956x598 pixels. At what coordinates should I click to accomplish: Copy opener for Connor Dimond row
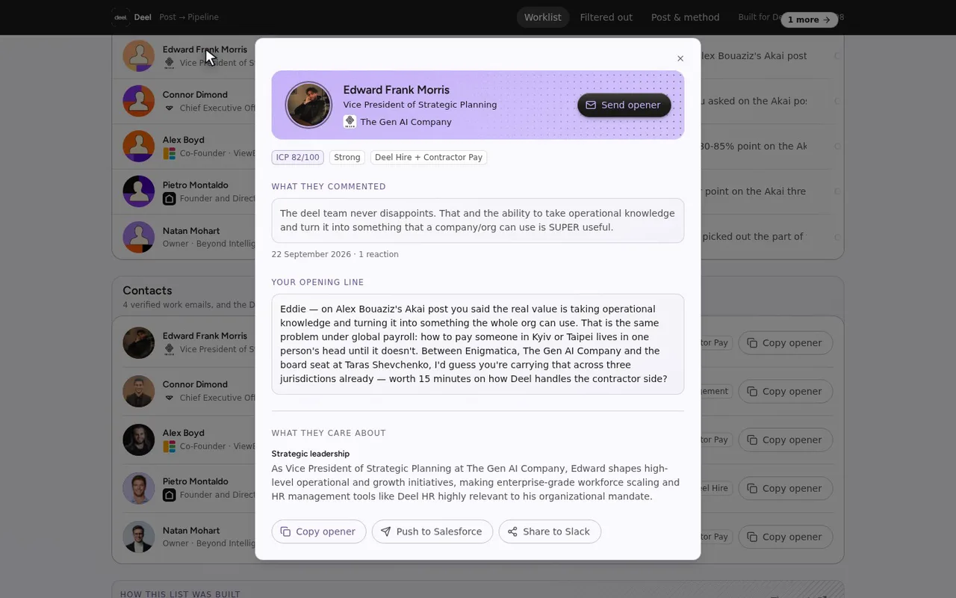[785, 391]
